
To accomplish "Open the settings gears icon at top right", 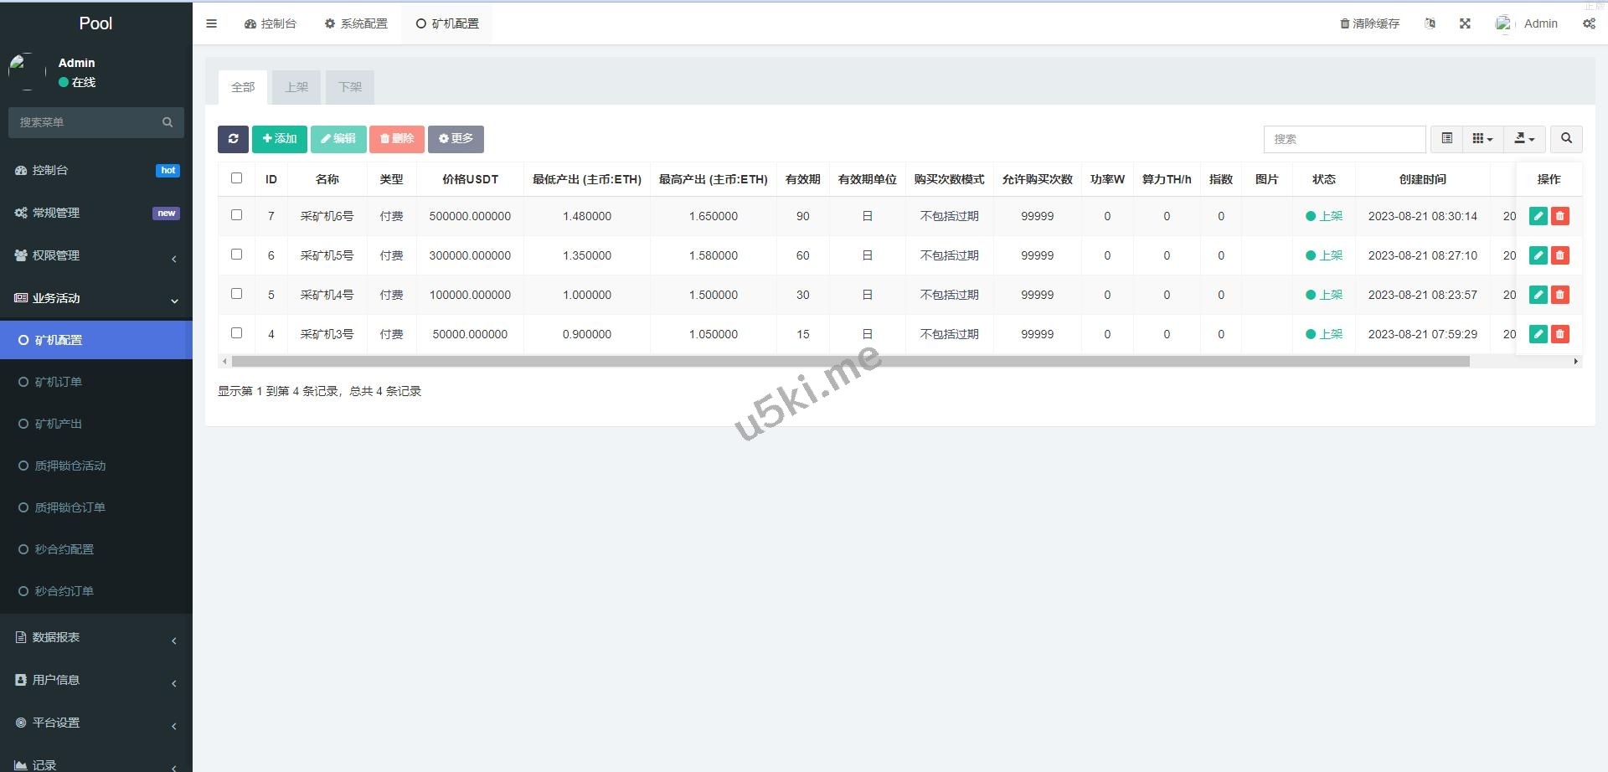I will point(1589,23).
